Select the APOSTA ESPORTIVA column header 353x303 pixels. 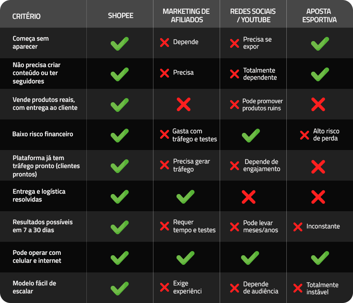319,16
